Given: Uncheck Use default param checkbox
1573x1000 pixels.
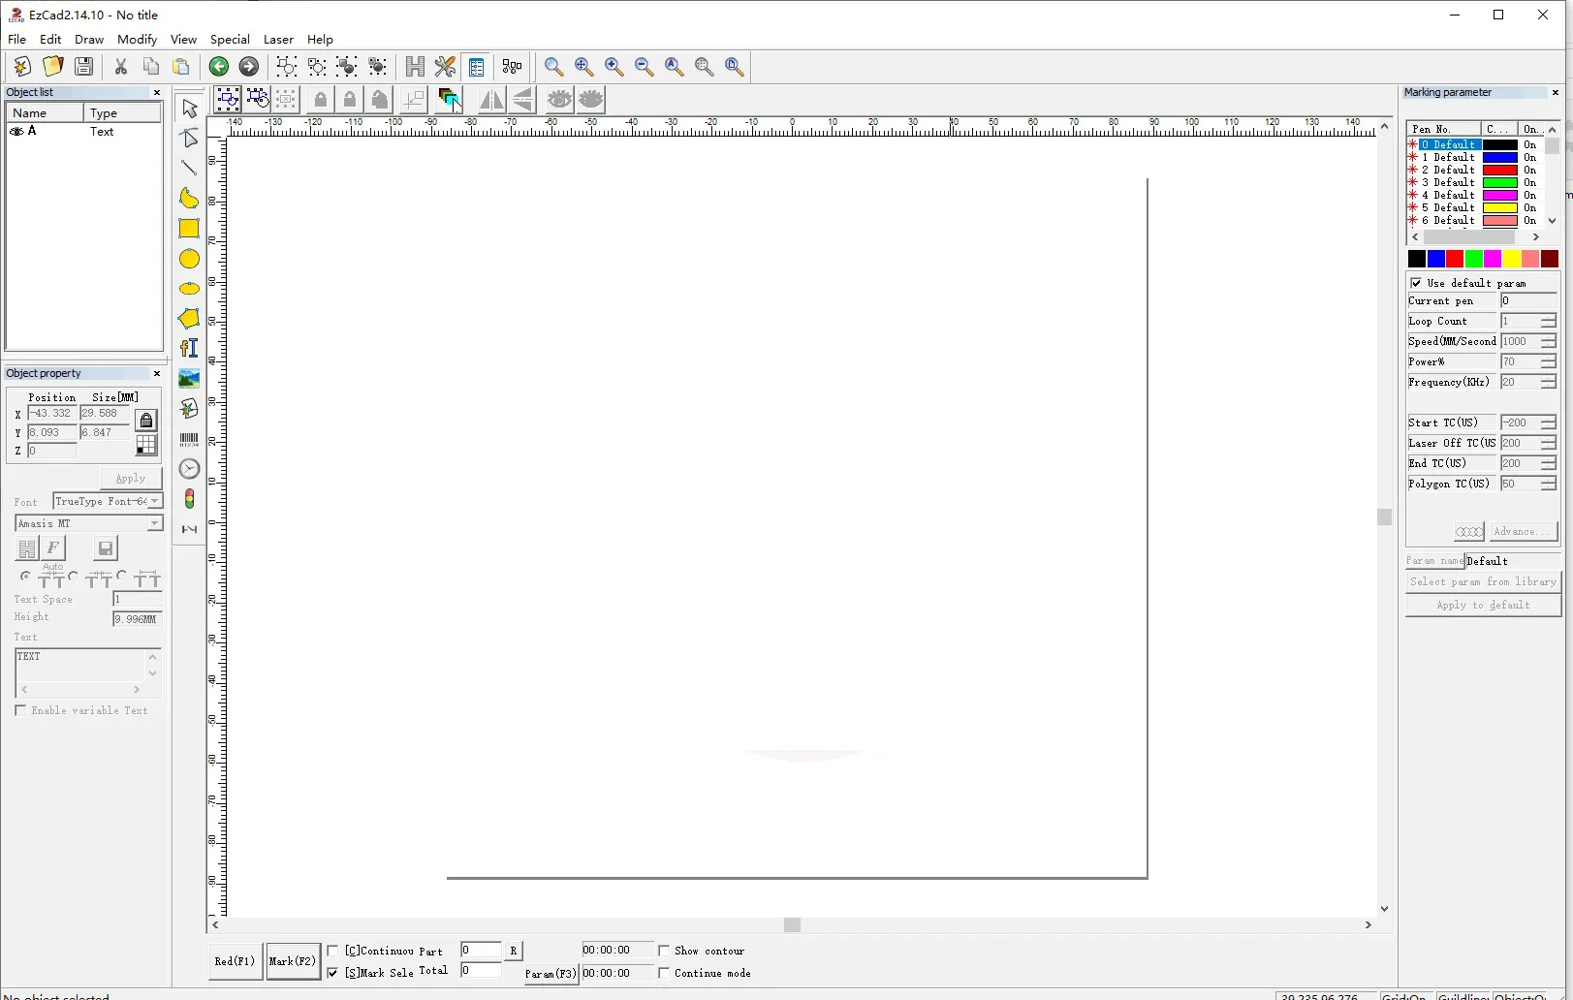Looking at the screenshot, I should [x=1416, y=283].
